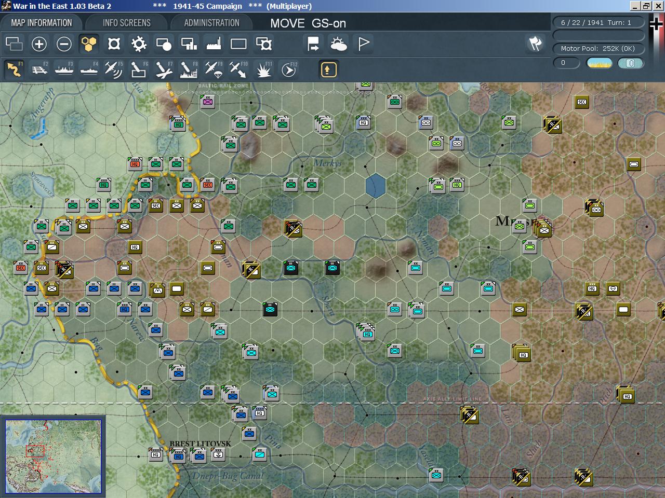The width and height of the screenshot is (665, 498).
Task: Select F7 bomb-over-aircraft mode
Action: tap(164, 70)
